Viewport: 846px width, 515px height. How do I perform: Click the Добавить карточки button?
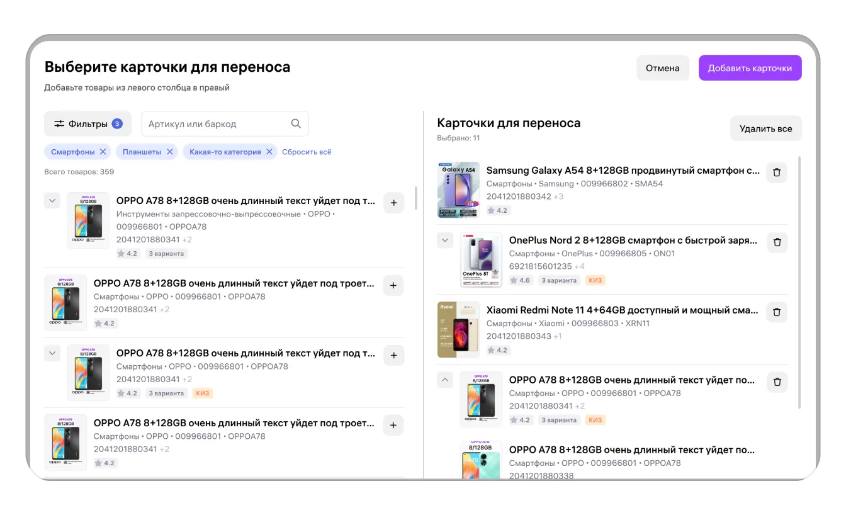pos(750,68)
